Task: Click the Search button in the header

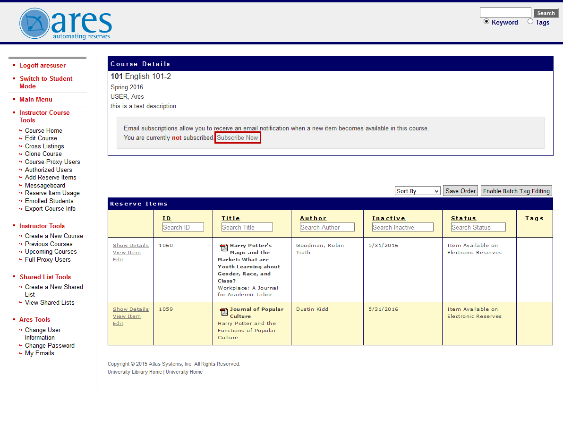Action: [x=546, y=13]
